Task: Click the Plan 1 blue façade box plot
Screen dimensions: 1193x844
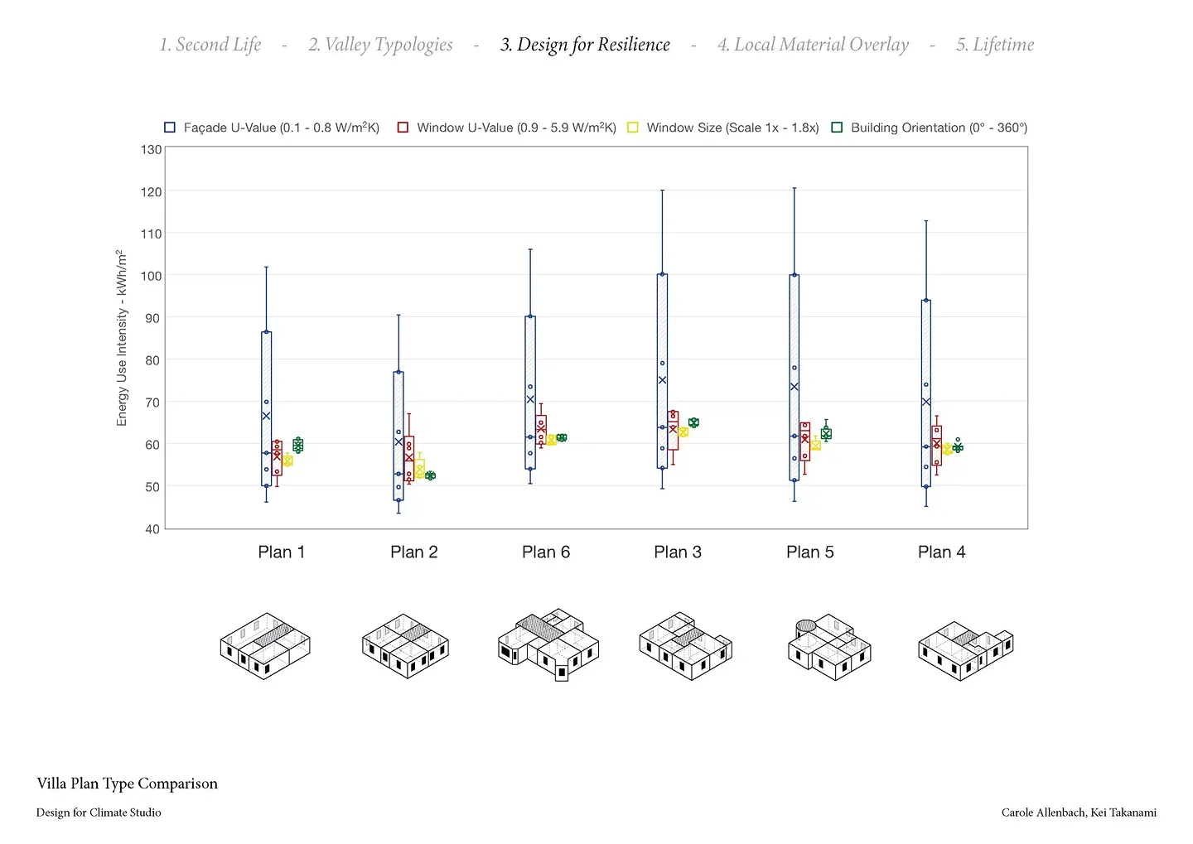Action: tap(266, 408)
